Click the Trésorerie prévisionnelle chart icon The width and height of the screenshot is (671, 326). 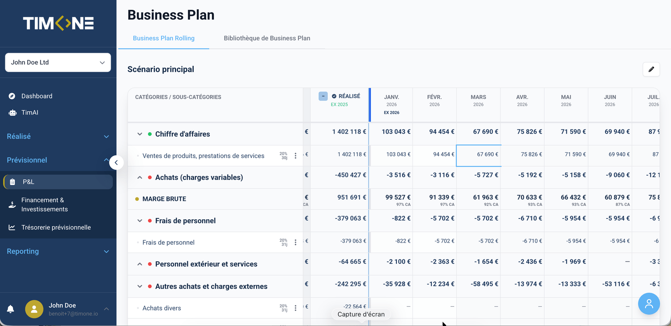(13, 227)
